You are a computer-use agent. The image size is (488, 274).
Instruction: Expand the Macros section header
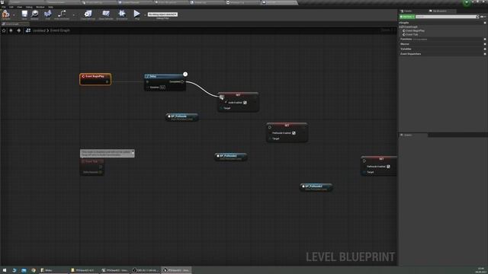pos(405,44)
